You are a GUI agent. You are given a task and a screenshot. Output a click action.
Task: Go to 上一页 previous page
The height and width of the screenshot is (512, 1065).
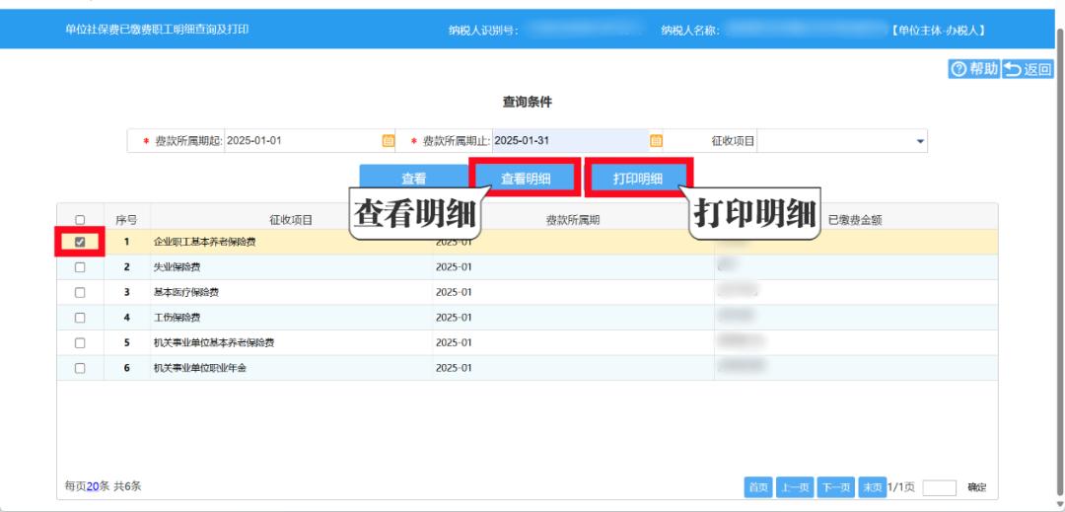[x=795, y=486]
